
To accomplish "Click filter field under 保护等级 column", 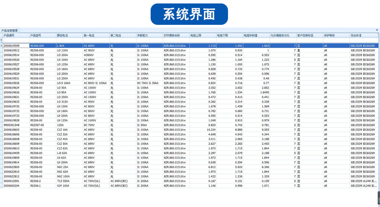I will point(336,40).
